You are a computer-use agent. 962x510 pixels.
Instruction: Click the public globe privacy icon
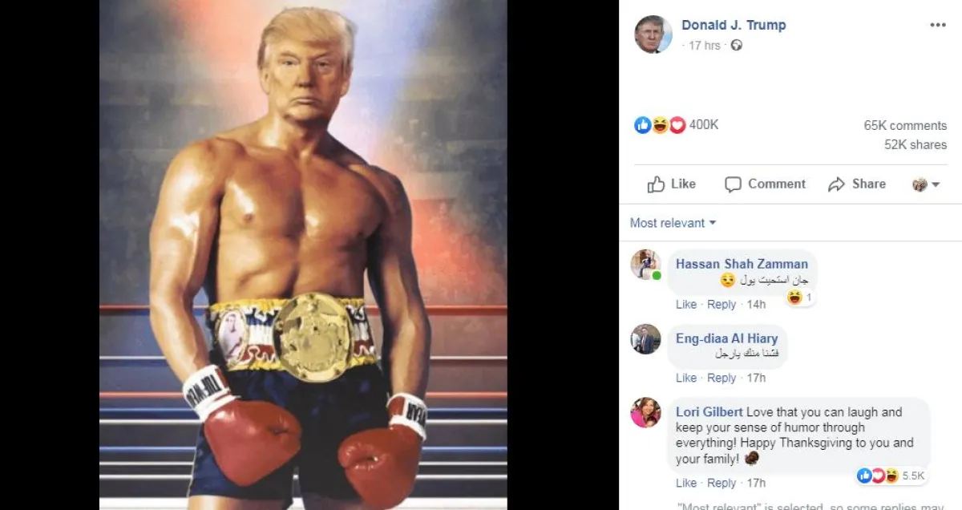(x=737, y=46)
